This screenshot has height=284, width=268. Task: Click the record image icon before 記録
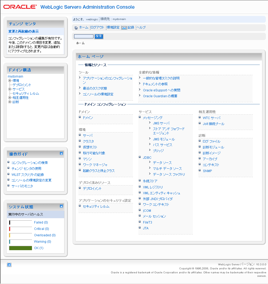point(124,28)
